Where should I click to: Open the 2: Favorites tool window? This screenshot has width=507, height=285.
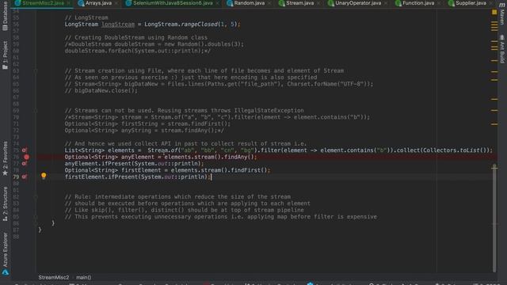5,158
